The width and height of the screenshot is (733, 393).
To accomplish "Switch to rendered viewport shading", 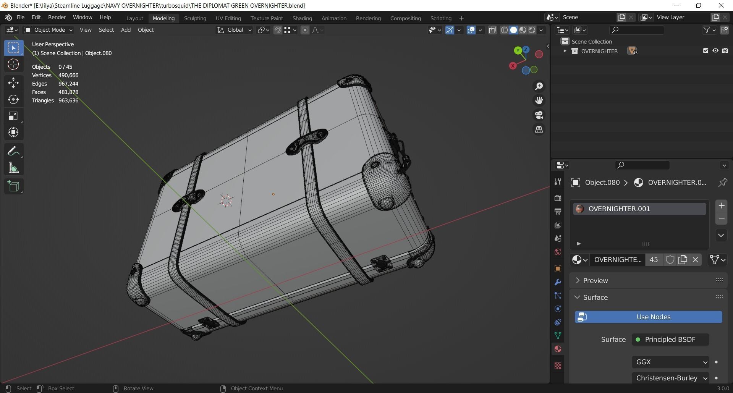I will pos(532,30).
